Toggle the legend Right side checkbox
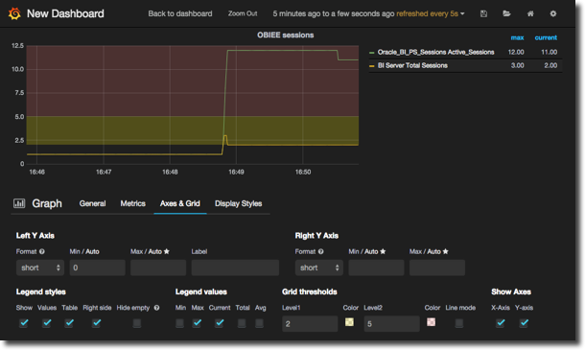This screenshot has height=350, width=585. click(x=96, y=323)
